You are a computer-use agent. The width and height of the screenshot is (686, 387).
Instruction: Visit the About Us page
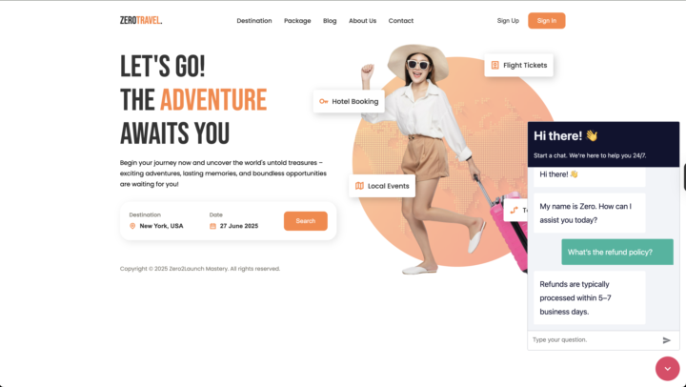362,21
